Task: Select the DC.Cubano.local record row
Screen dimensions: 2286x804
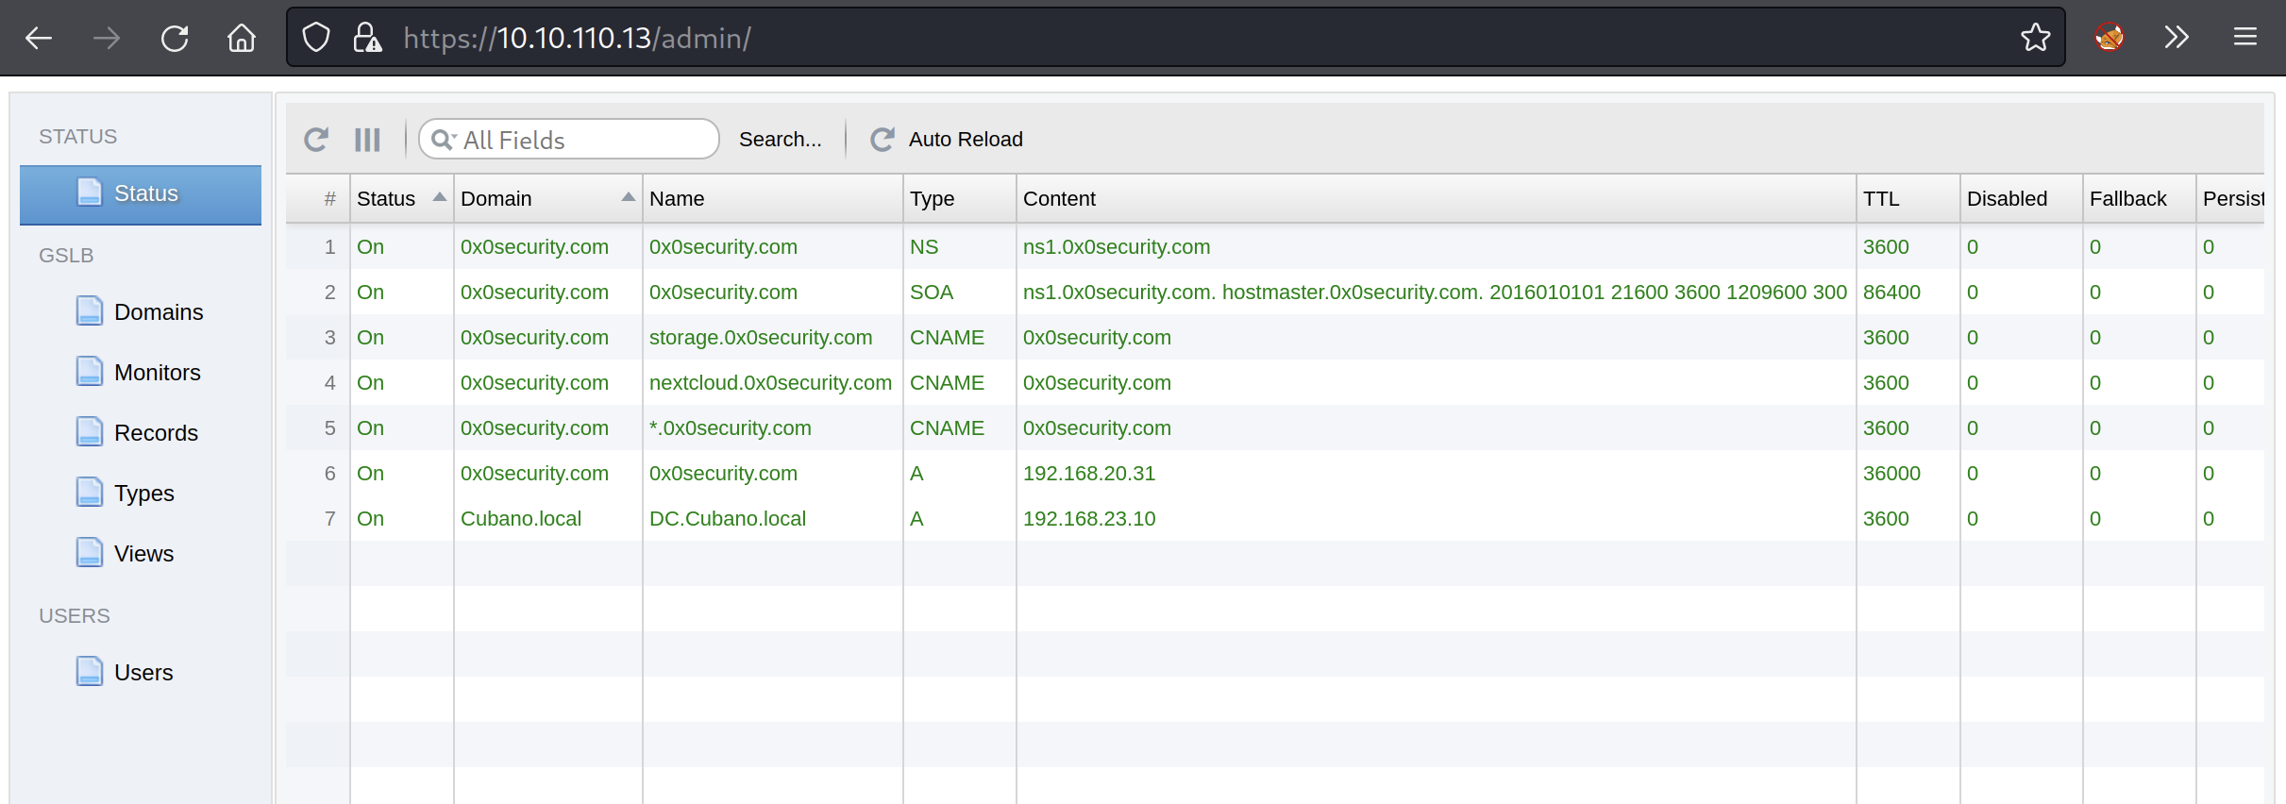Action: [x=727, y=519]
